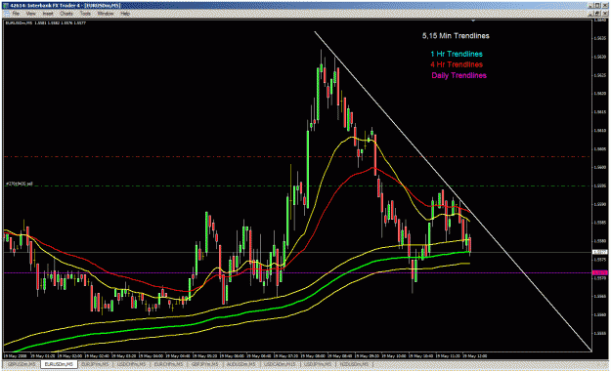Restore the chart child window
The width and height of the screenshot is (611, 371).
click(x=597, y=14)
